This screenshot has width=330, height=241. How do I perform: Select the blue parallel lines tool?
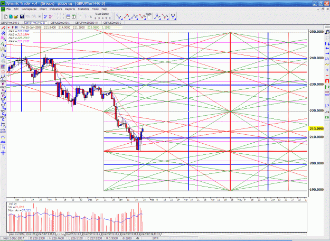tap(3, 33)
